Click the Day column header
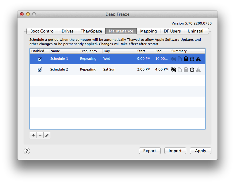This screenshot has height=184, width=235. pyautogui.click(x=119, y=51)
